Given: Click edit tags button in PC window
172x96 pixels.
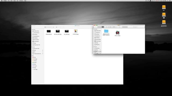Looking at the screenshot, I should [121, 27].
